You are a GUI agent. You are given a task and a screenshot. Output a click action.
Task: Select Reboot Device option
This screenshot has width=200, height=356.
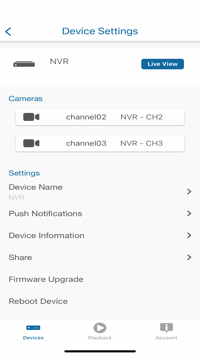point(38,301)
